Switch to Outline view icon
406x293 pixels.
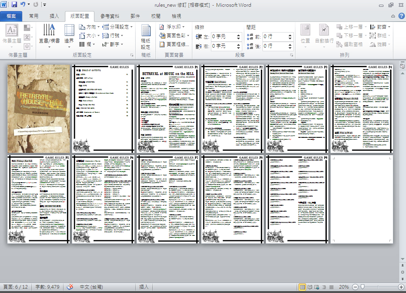point(324,287)
